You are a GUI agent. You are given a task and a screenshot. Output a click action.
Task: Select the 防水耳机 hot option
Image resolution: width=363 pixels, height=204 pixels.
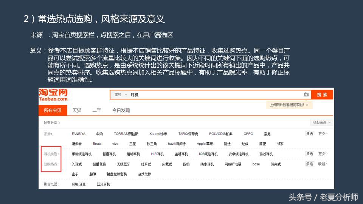(x=207, y=164)
